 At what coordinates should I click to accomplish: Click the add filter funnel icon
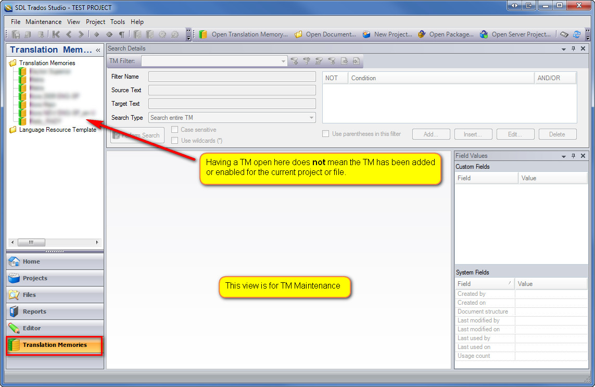coord(295,61)
